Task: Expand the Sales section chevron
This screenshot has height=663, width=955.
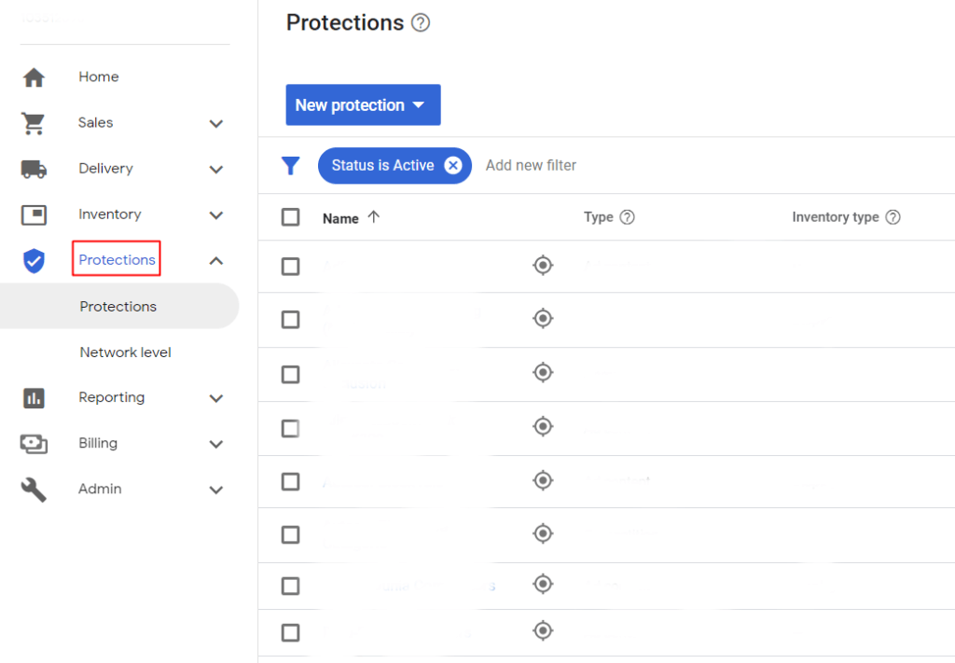Action: pos(216,122)
